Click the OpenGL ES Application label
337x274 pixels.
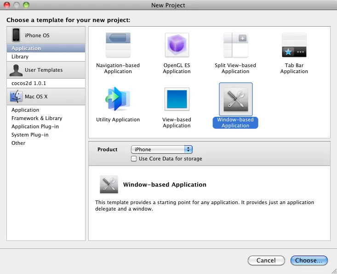point(177,68)
